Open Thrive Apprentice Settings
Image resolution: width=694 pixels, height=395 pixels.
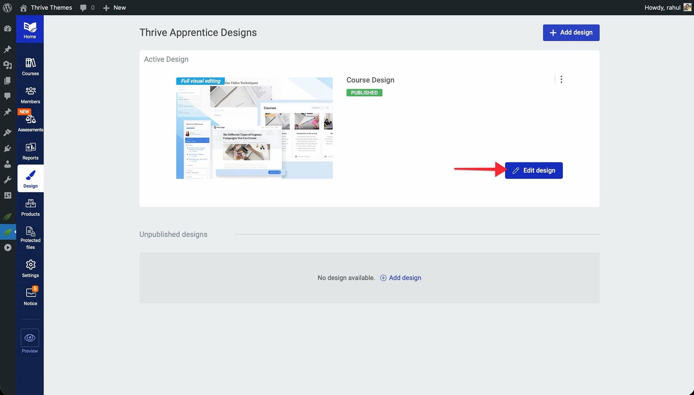tap(30, 269)
